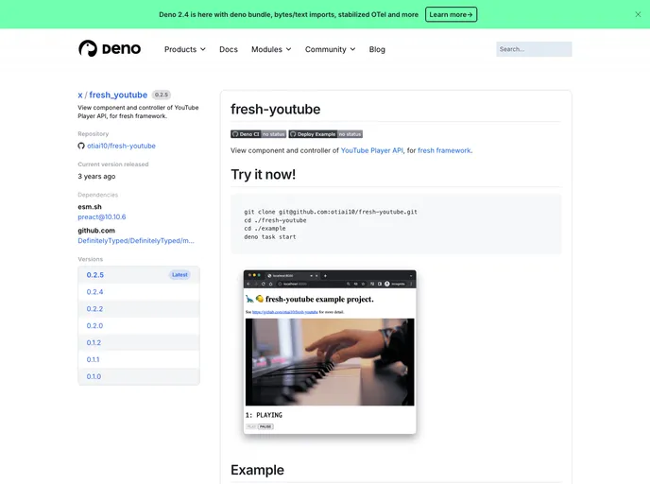Open the preact@10.10.6 dependency link
The height and width of the screenshot is (484, 650).
pos(102,216)
